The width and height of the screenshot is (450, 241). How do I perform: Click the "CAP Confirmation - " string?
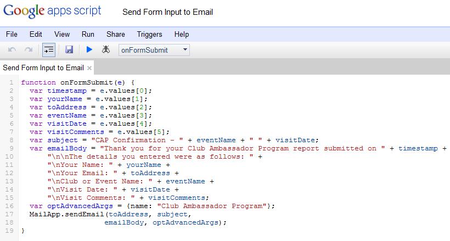tap(137, 140)
